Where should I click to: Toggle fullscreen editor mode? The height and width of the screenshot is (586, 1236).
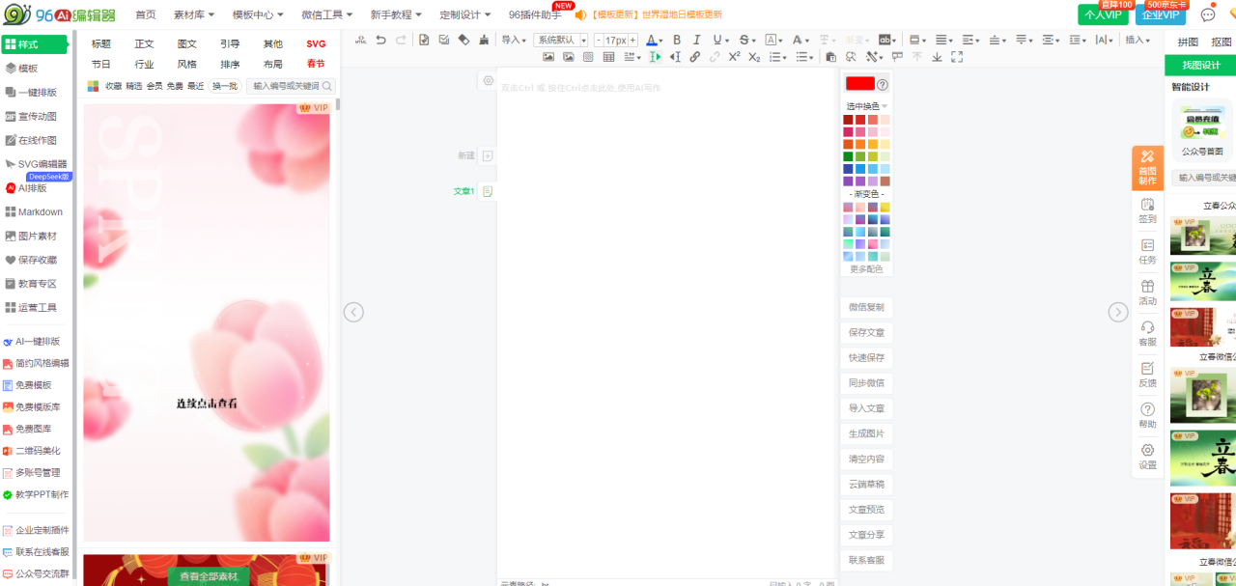[x=957, y=57]
